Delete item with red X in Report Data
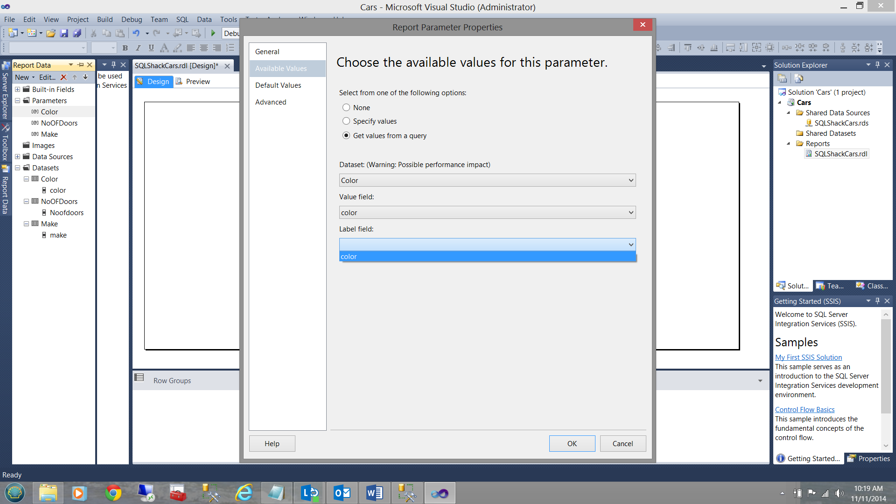896x504 pixels. coord(64,77)
